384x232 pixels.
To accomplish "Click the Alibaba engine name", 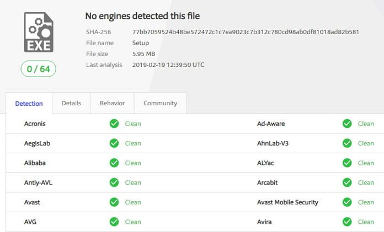I will pos(35,163).
